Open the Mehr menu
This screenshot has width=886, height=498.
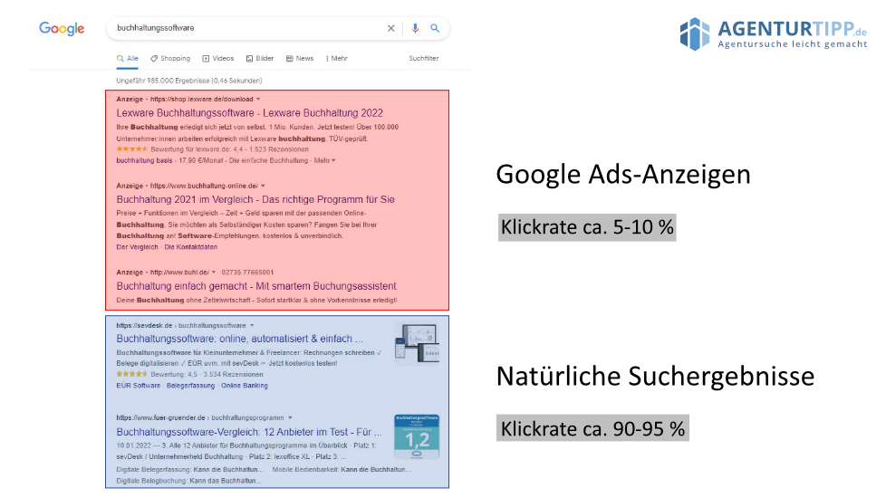pyautogui.click(x=337, y=59)
